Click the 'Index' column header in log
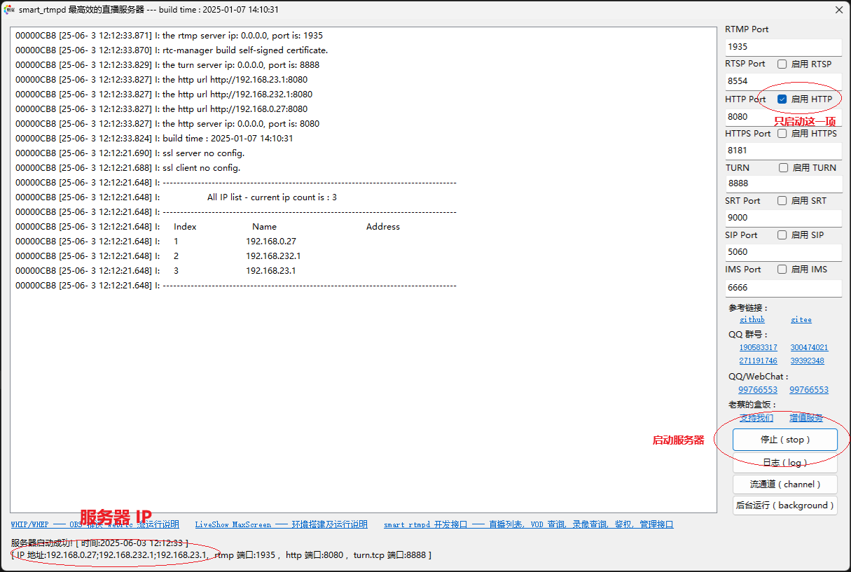The image size is (851, 572). point(185,227)
